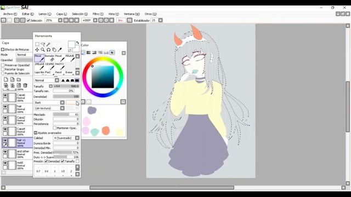Select the rotate canvas tool
Image resolution: width=351 pixels, height=197 pixels.
[49, 50]
